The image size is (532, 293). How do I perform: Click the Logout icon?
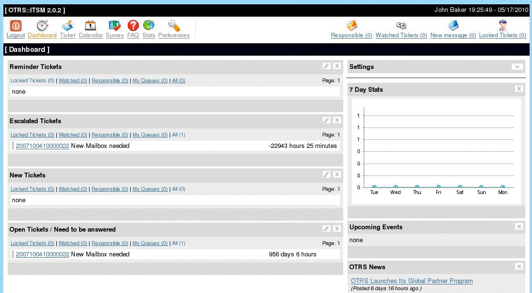16,26
